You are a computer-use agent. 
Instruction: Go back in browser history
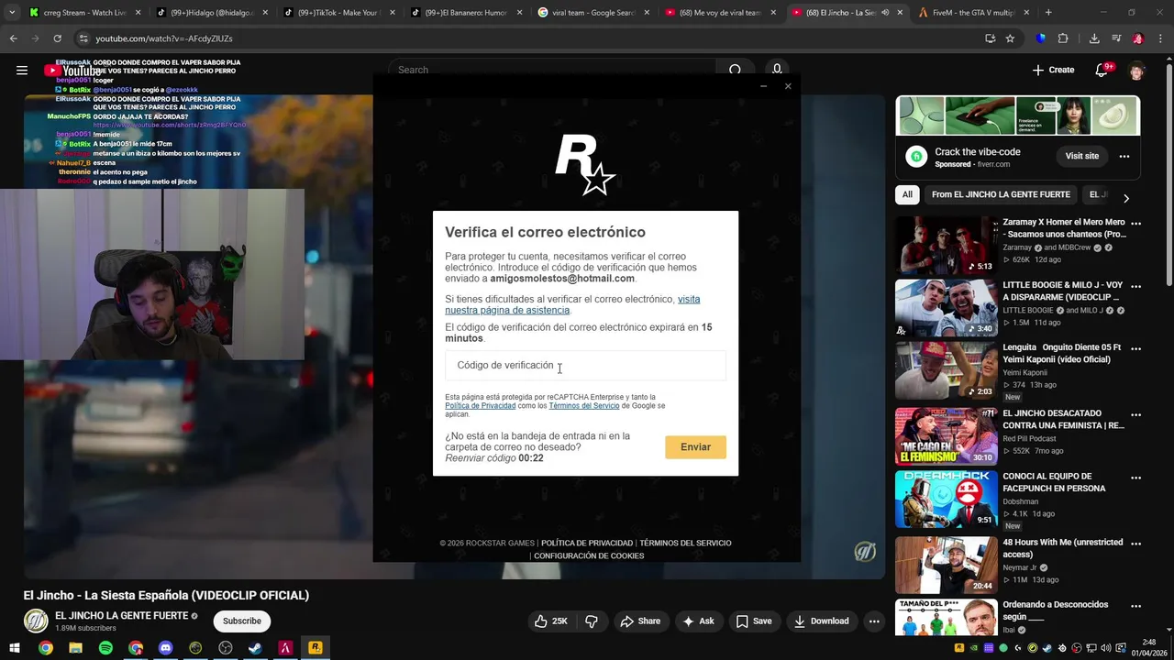click(x=14, y=38)
